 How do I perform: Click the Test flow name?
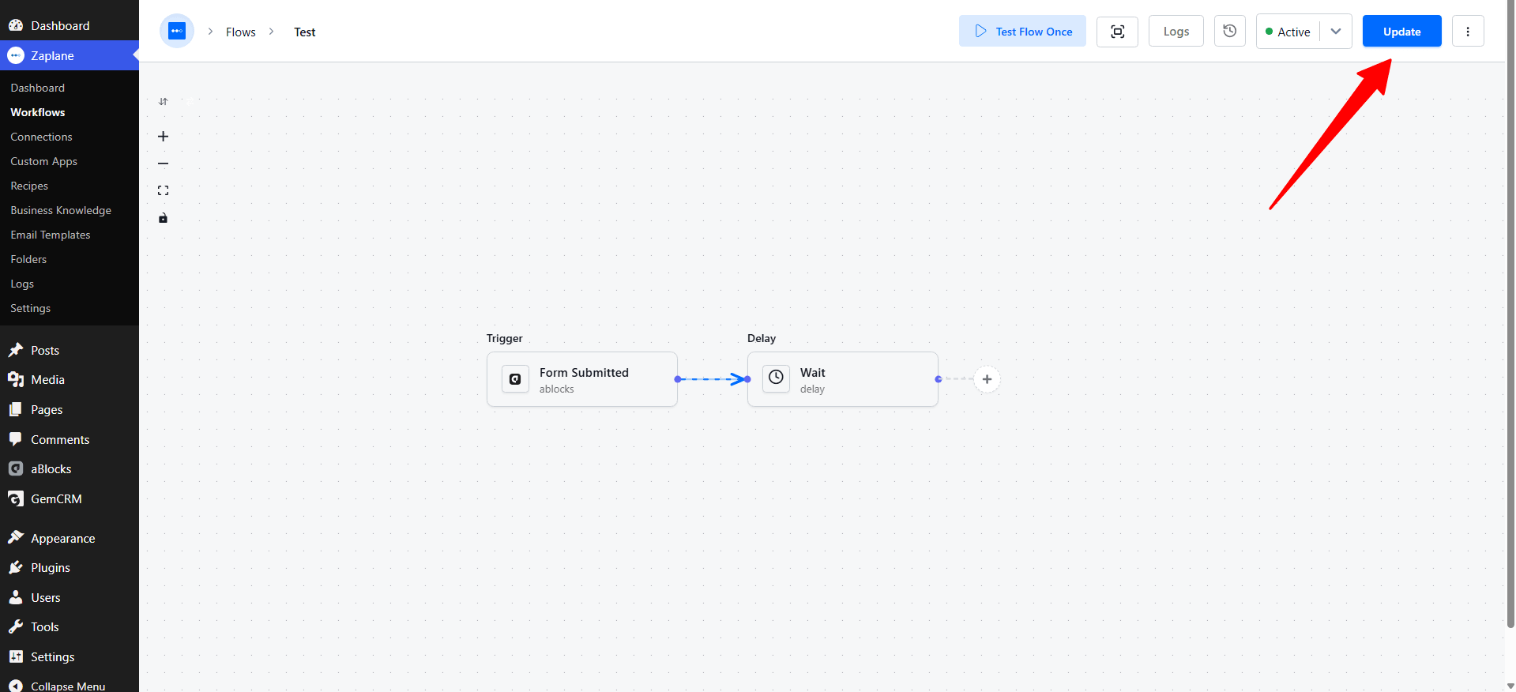click(x=305, y=32)
